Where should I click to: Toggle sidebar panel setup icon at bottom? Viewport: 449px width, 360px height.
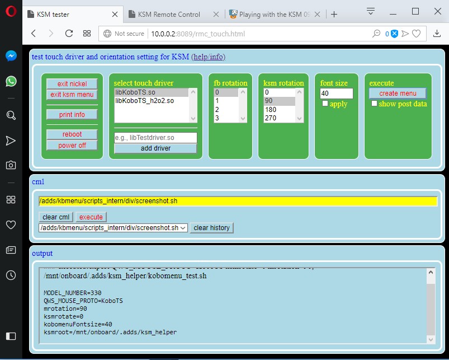tap(11, 336)
